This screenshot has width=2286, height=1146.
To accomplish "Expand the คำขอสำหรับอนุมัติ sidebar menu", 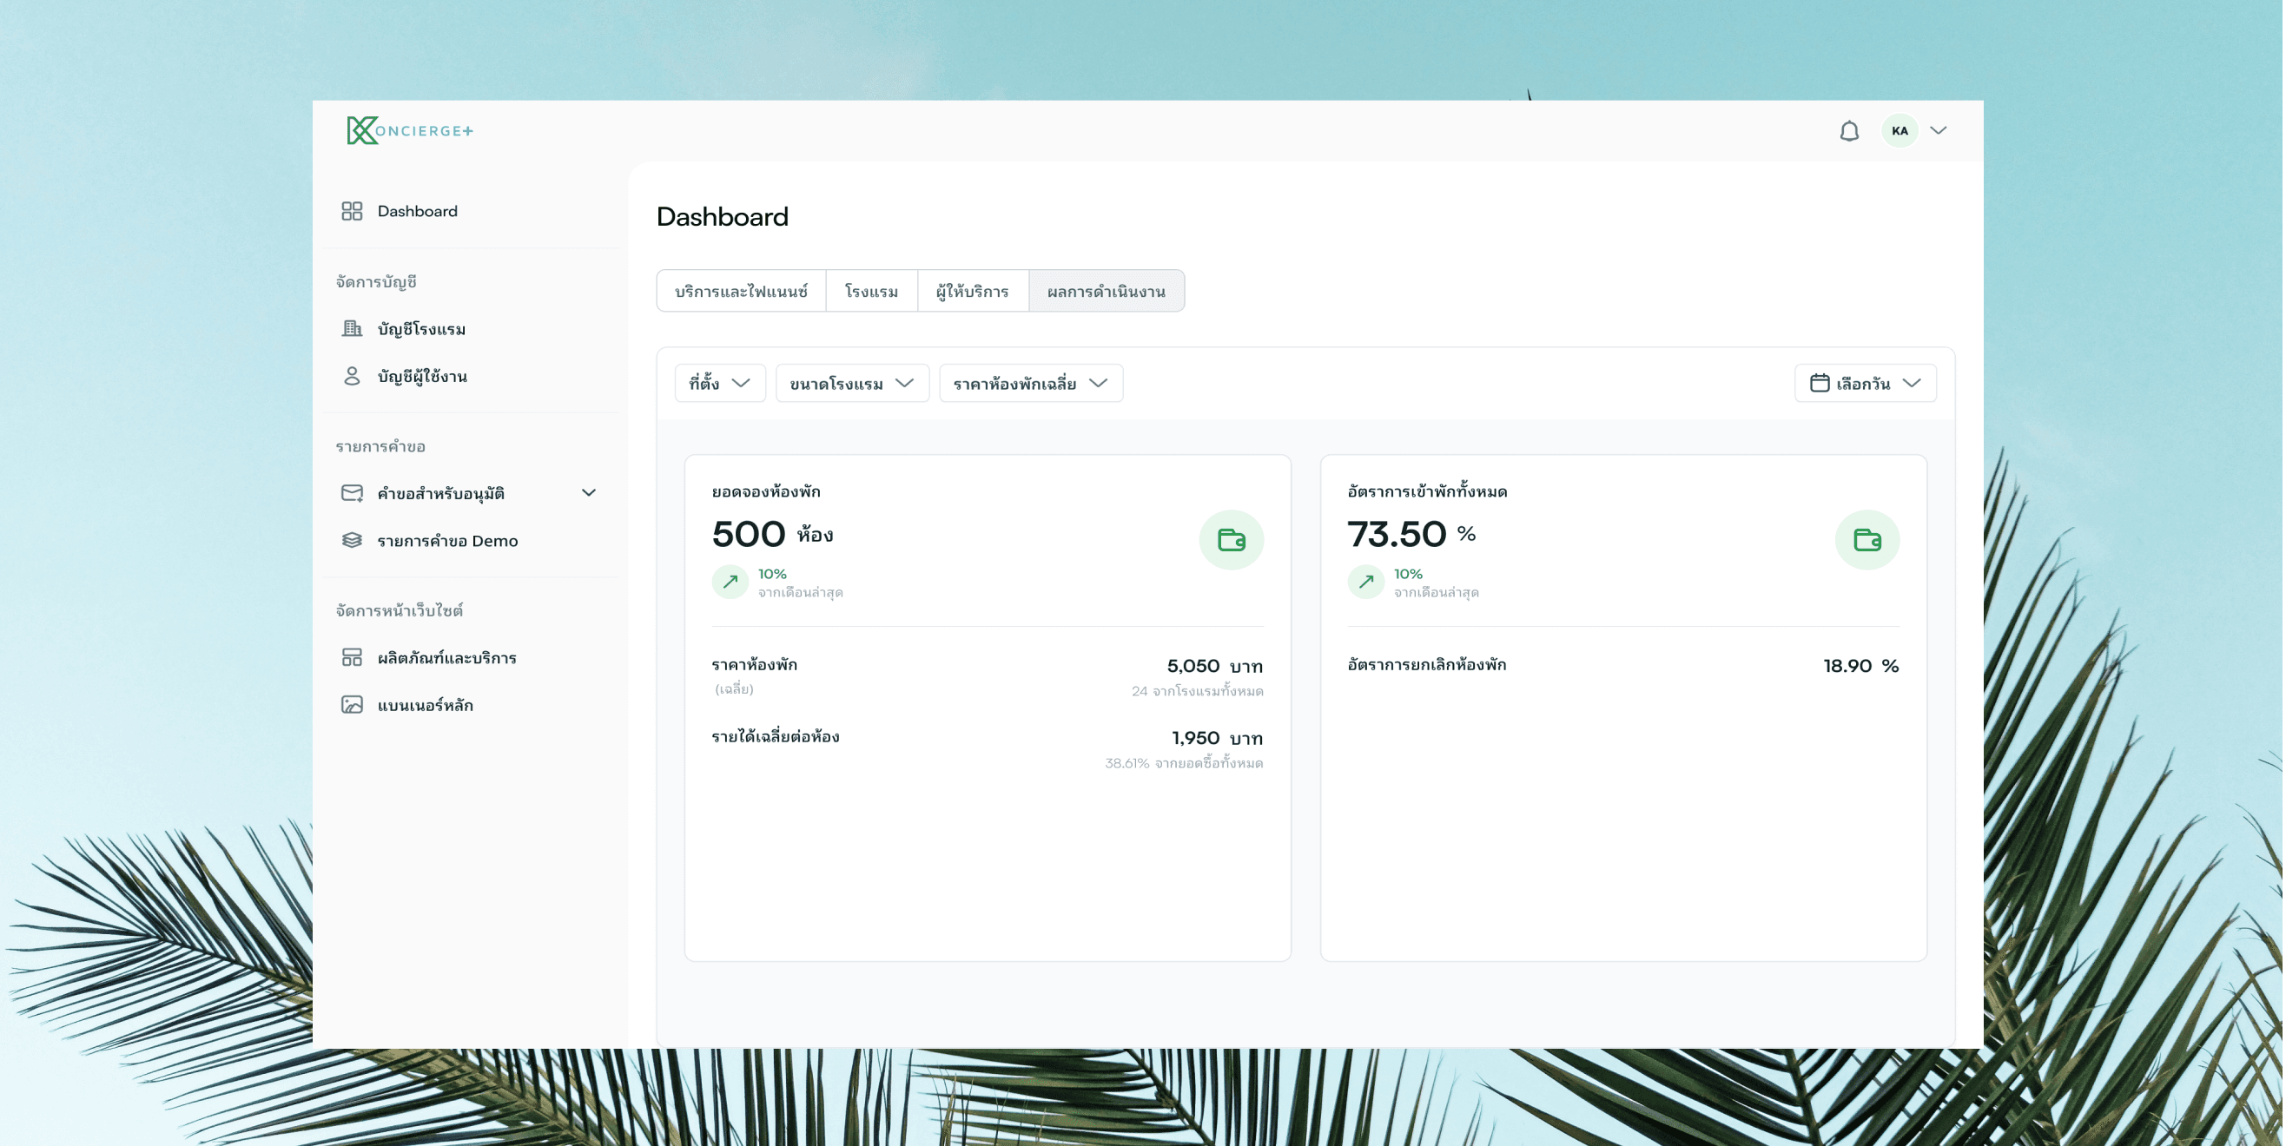I will [x=588, y=493].
